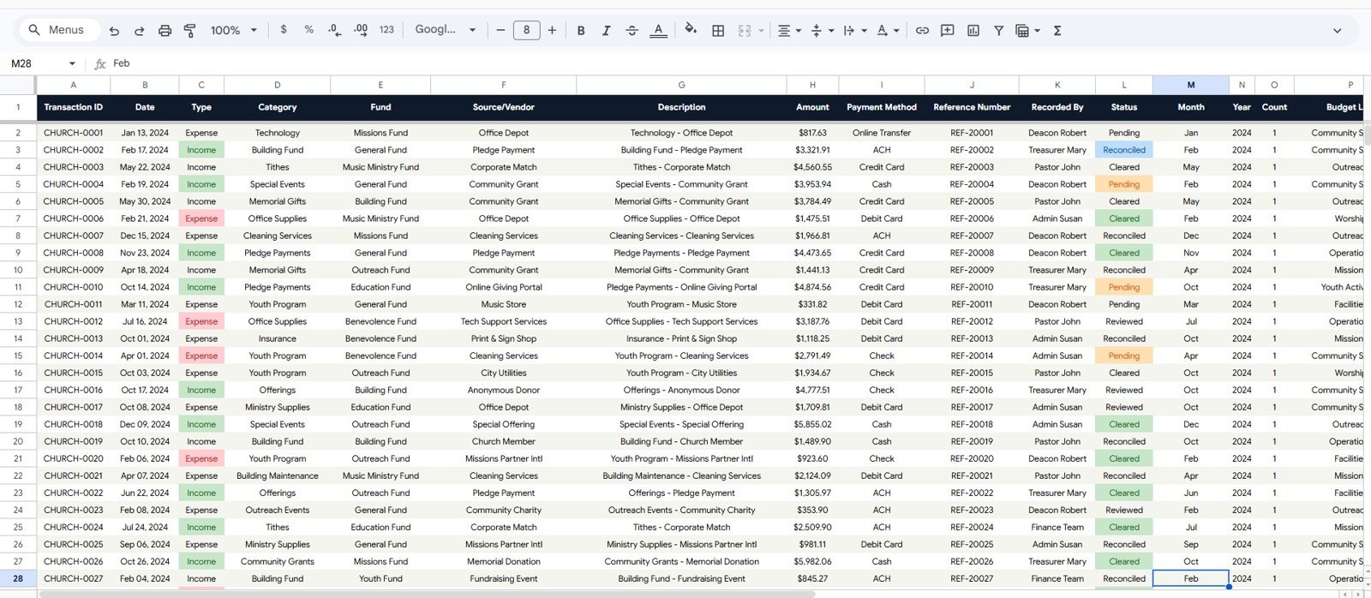
Task: Toggle Bold formatting
Action: (x=581, y=30)
